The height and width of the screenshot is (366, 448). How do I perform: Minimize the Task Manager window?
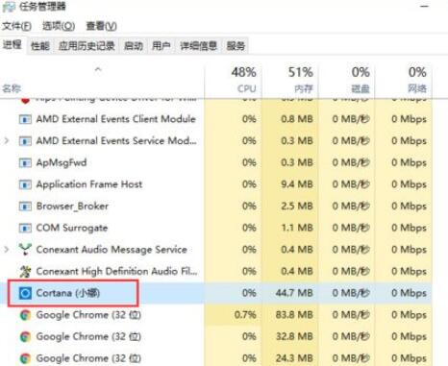click(x=424, y=7)
